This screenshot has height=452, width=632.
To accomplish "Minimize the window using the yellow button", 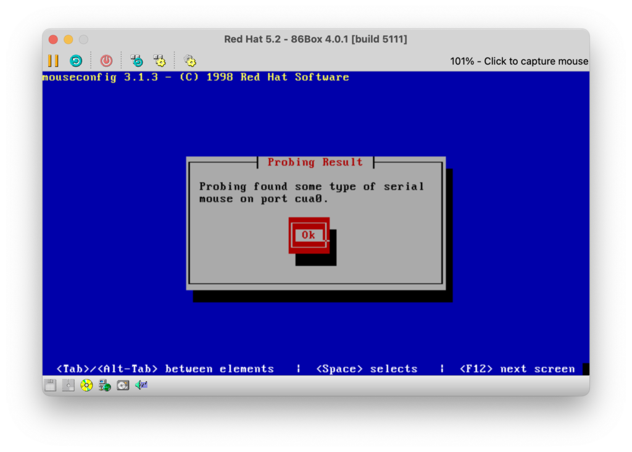I will pyautogui.click(x=69, y=40).
